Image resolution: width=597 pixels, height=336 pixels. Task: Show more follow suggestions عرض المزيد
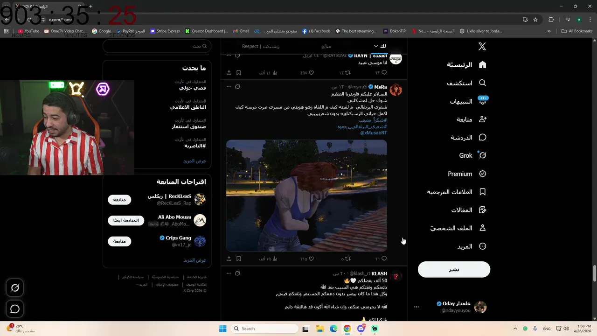click(x=194, y=260)
